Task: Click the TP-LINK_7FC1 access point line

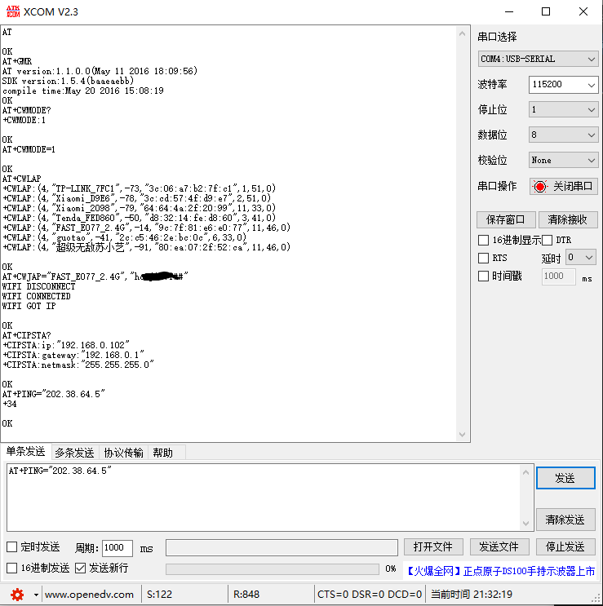Action: pos(140,188)
